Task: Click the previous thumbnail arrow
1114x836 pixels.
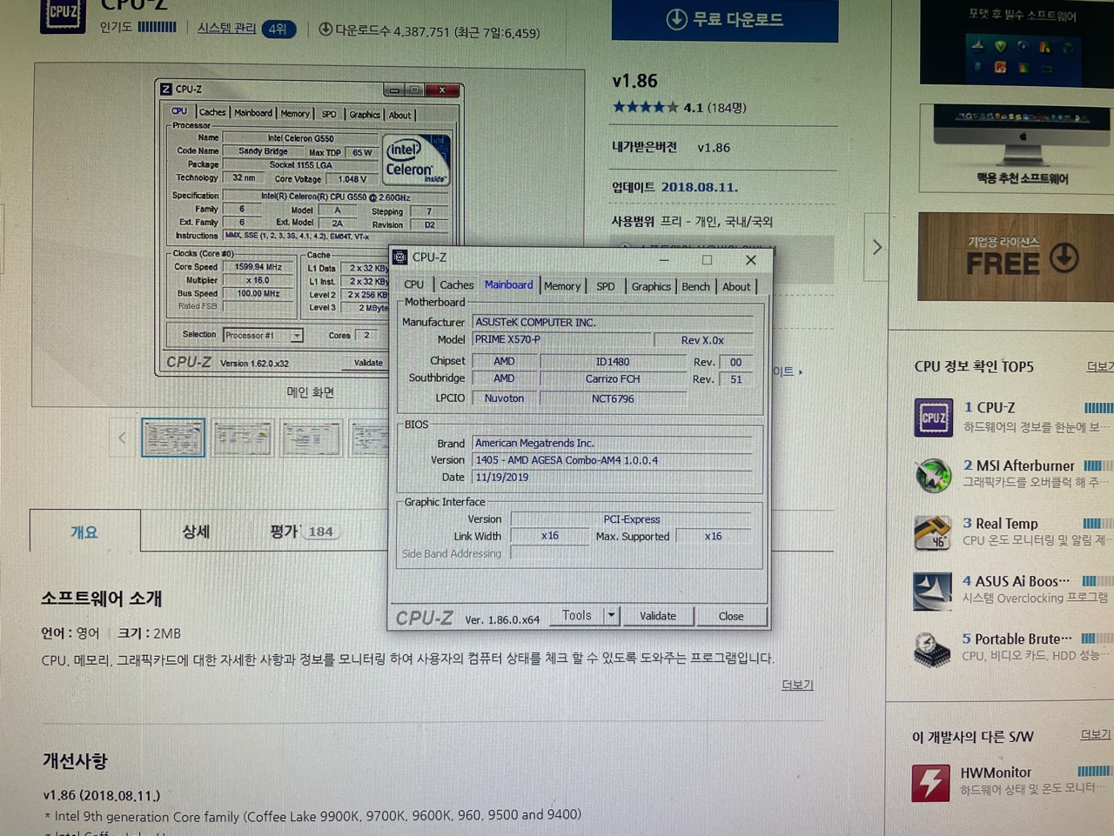Action: click(x=122, y=438)
